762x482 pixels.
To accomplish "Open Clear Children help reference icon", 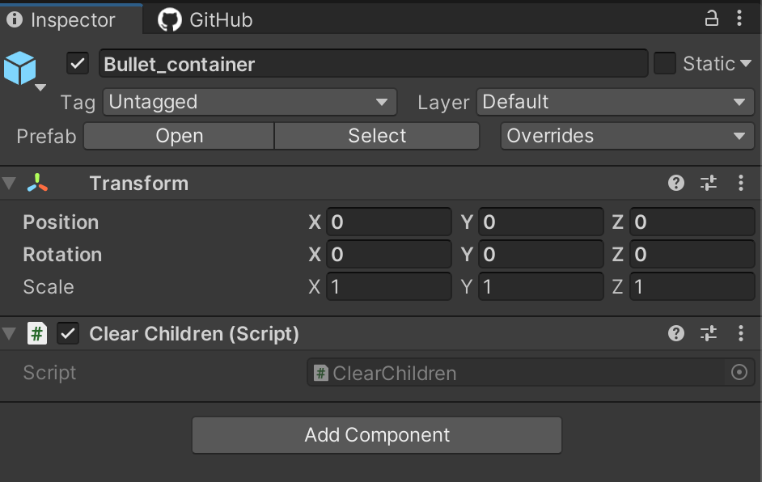I will tap(676, 333).
